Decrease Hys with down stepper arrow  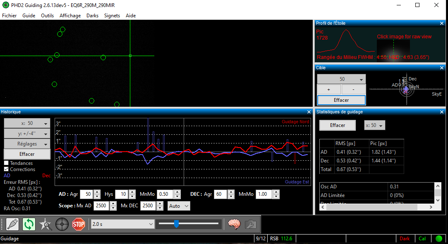point(132,197)
